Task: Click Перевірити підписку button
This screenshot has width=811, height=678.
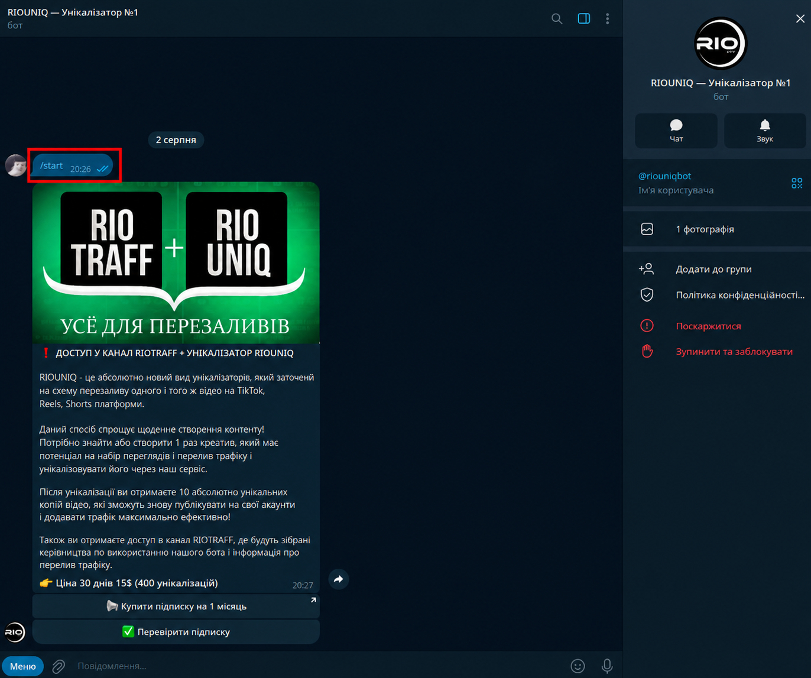Action: pyautogui.click(x=176, y=632)
